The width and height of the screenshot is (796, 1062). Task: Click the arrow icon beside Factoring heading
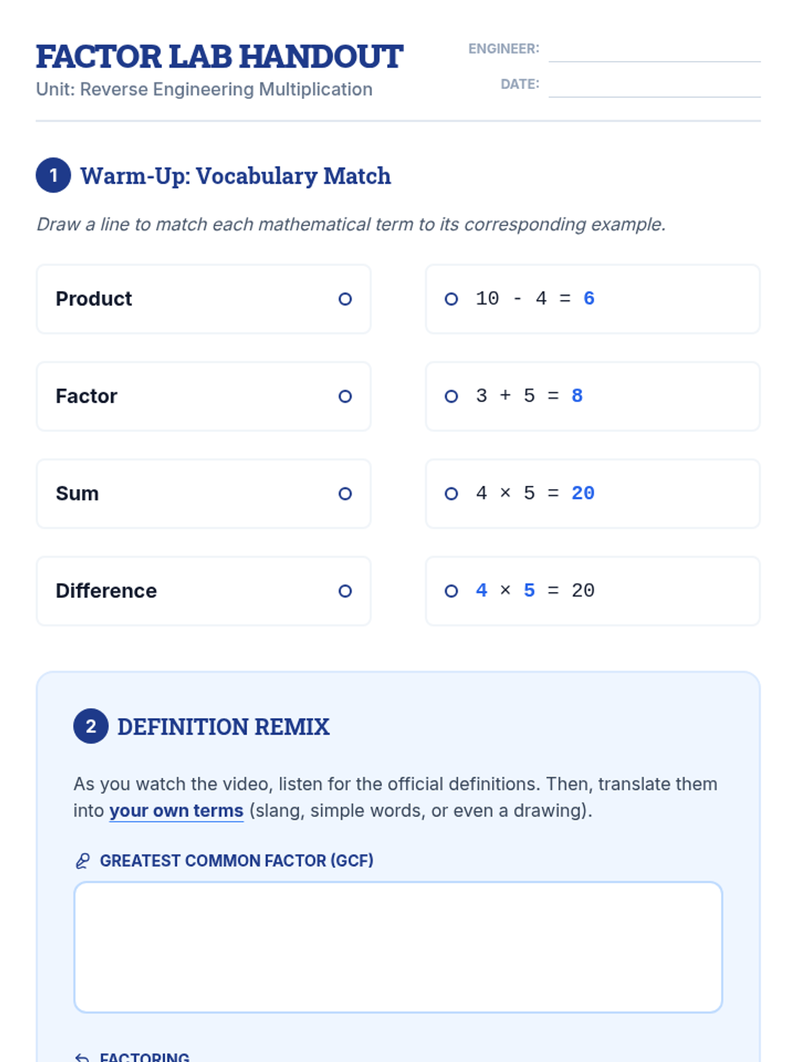point(82,1057)
